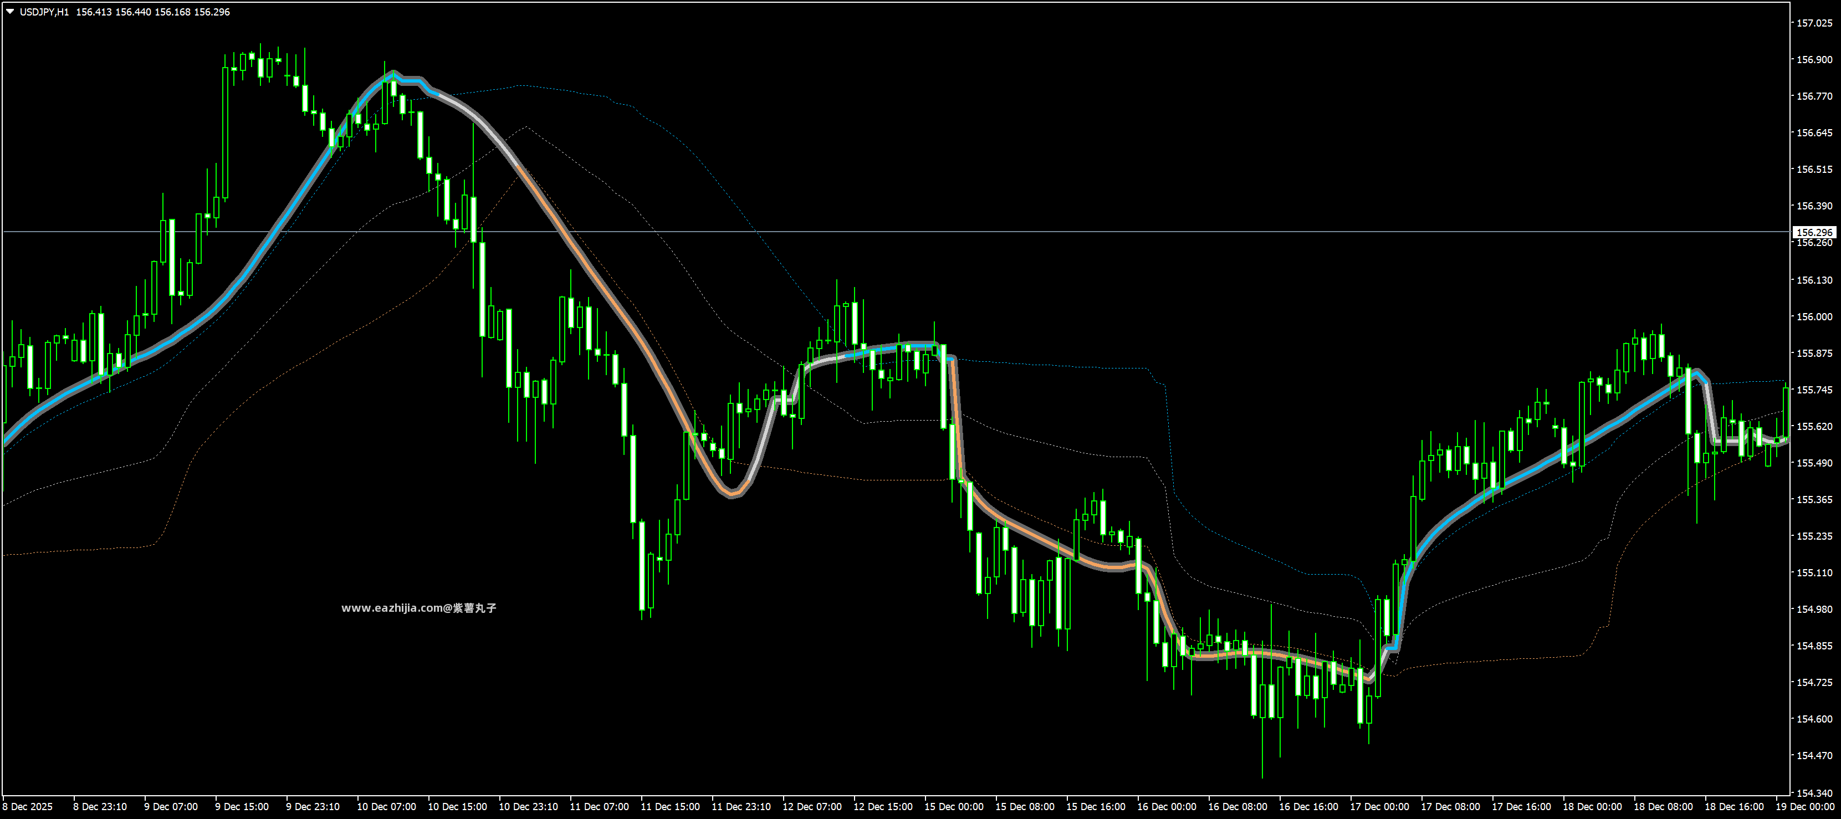Click the 154.980 price axis label
This screenshot has height=819, width=1841.
(1814, 609)
